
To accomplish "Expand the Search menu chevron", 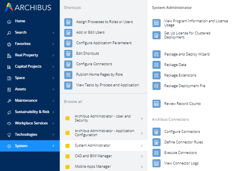I will coord(53,32).
